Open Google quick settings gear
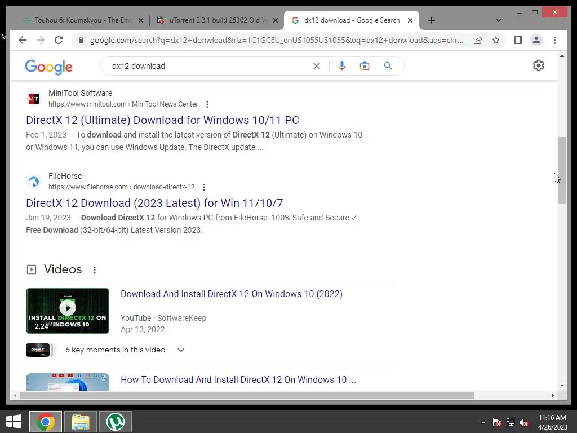577x433 pixels. click(538, 65)
